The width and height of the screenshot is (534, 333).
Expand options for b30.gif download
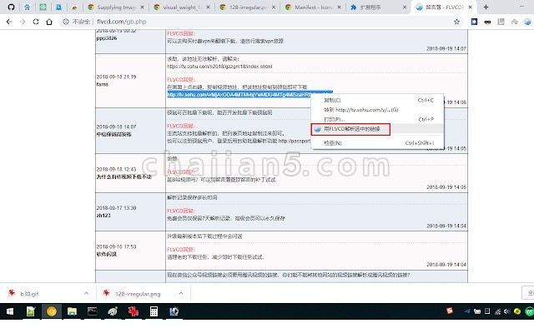pyautogui.click(x=86, y=293)
